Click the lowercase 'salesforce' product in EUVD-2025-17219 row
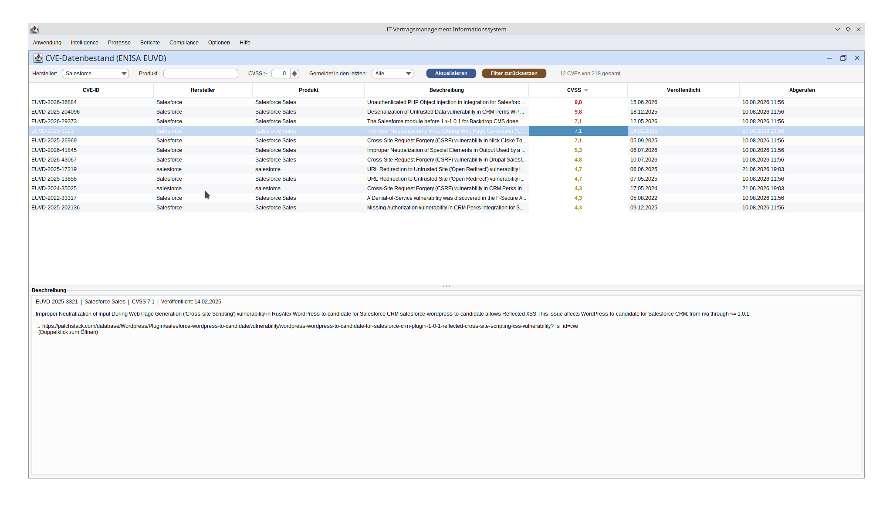893x512 pixels. (268, 169)
